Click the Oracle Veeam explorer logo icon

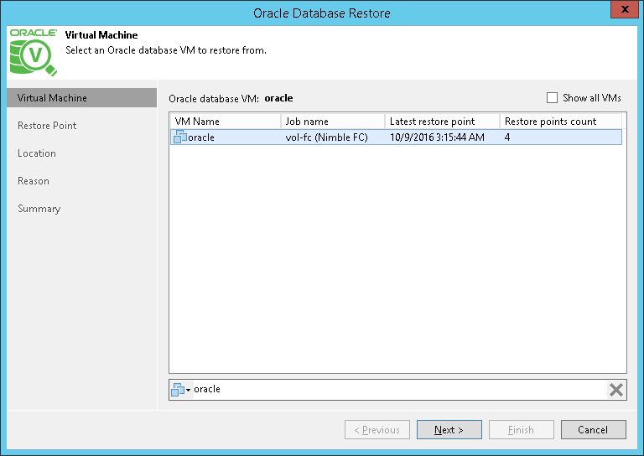34,52
